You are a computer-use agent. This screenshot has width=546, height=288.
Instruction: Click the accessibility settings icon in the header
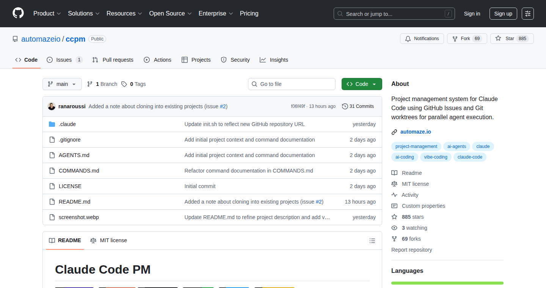click(x=527, y=14)
